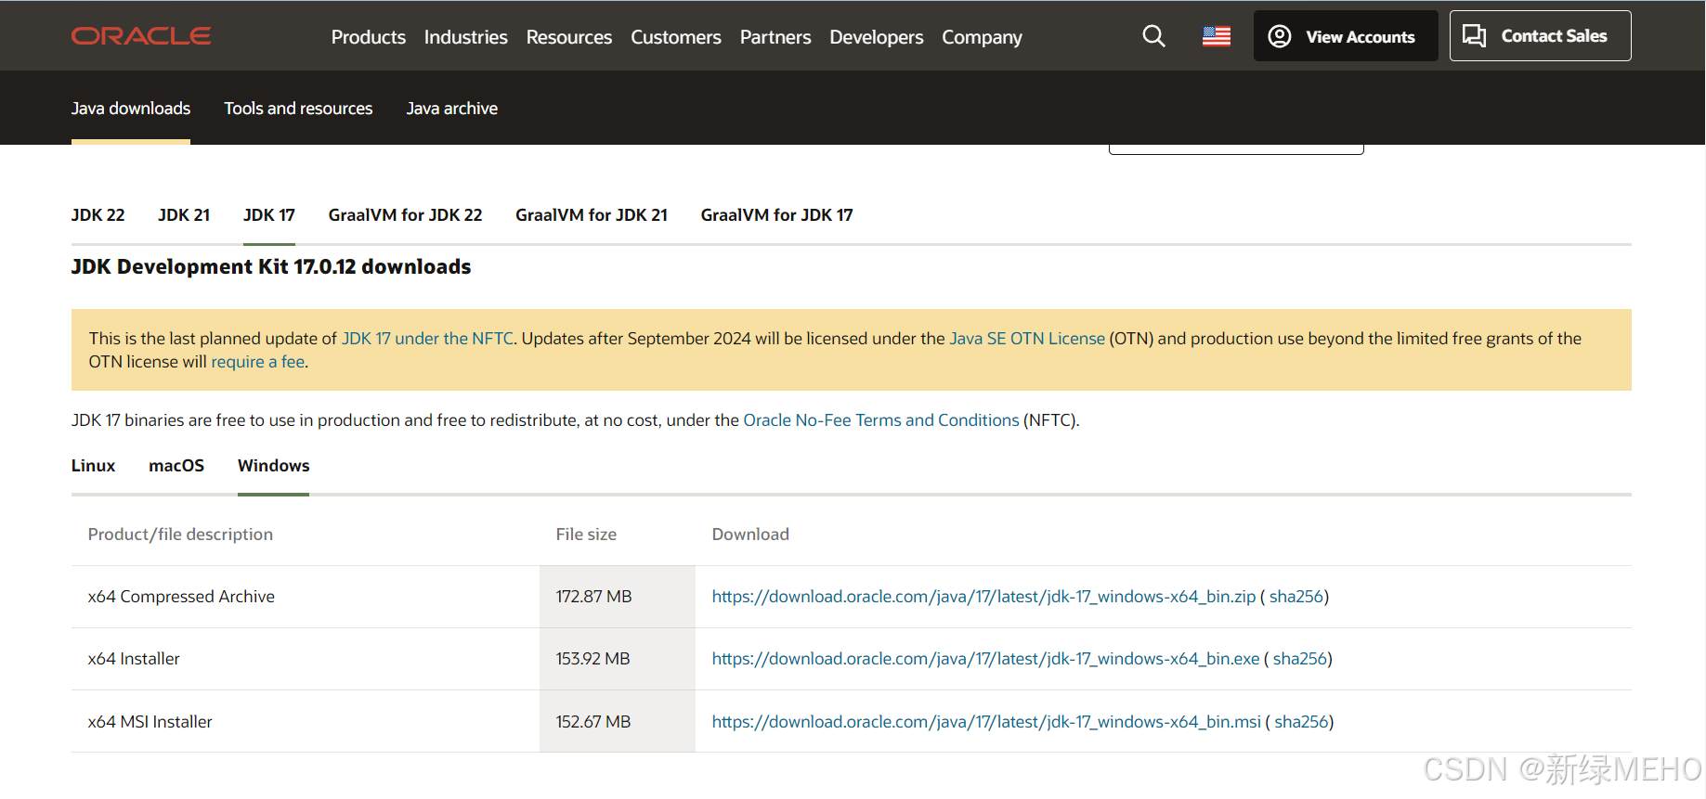Expand the Resources menu
The image size is (1706, 799).
click(568, 37)
